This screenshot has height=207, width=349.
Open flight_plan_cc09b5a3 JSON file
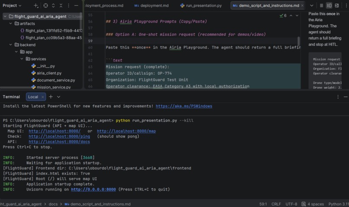point(51,38)
